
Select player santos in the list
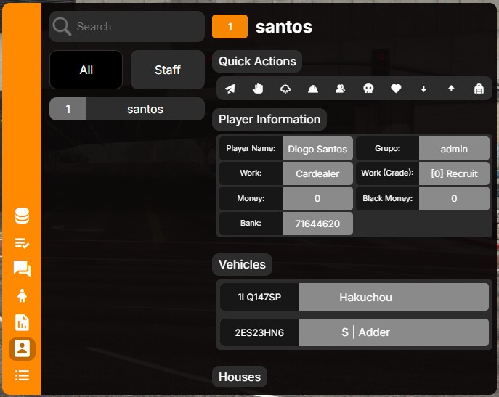pos(127,109)
